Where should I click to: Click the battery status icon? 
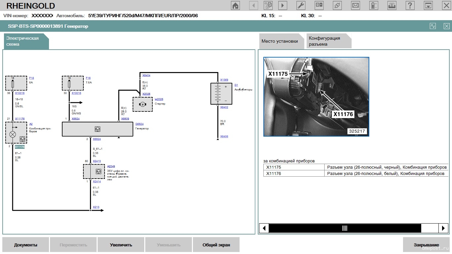pyautogui.click(x=374, y=5)
